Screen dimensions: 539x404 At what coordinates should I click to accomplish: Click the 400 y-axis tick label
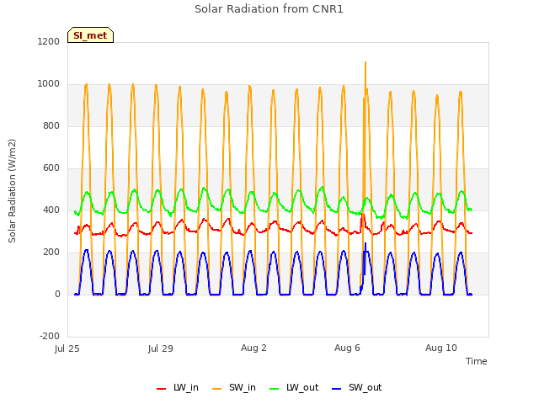point(51,210)
